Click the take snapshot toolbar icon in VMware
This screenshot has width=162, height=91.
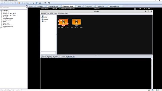28,3
